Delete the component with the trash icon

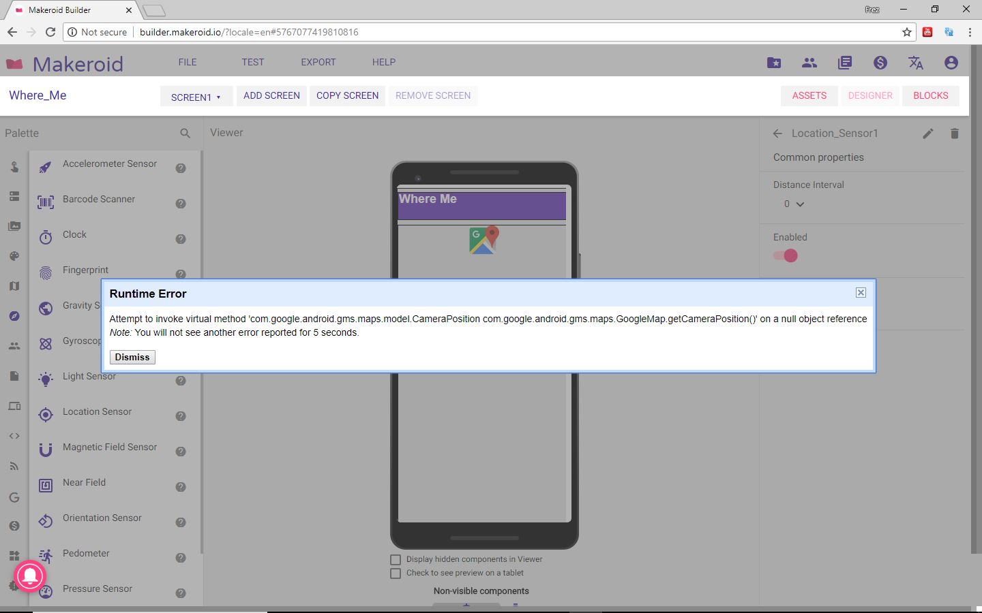click(955, 133)
